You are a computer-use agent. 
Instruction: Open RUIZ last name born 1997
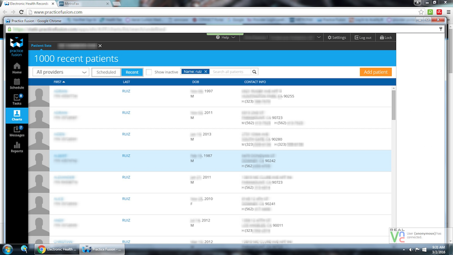[126, 91]
